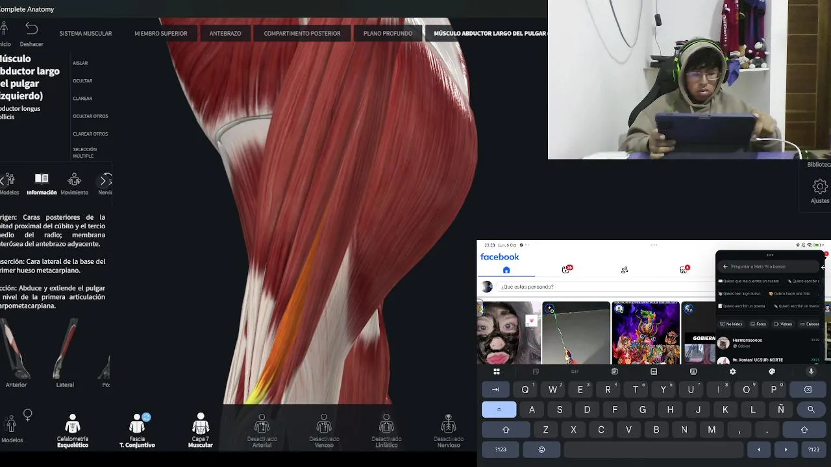Select the PLANO PROFUNDO breadcrumb
Screen dimensions: 831x467
coord(388,33)
